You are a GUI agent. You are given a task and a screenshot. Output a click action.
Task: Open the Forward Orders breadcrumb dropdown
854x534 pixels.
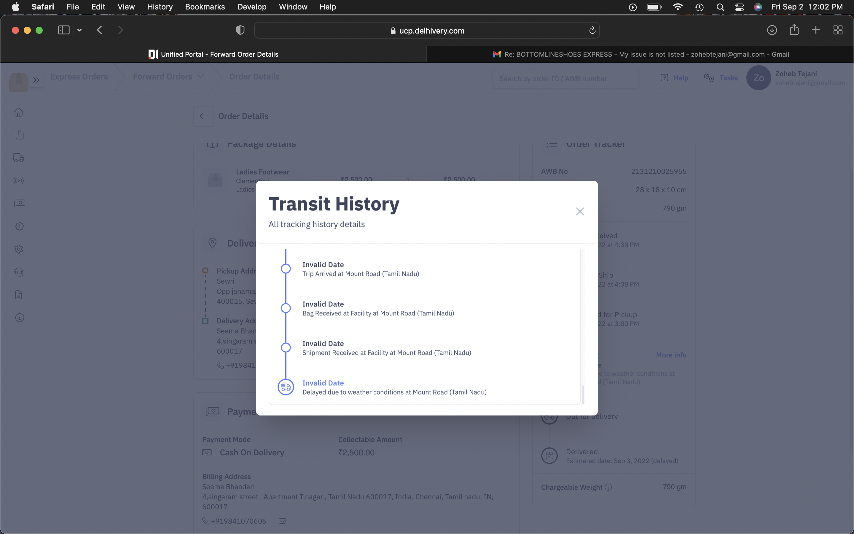(x=168, y=77)
